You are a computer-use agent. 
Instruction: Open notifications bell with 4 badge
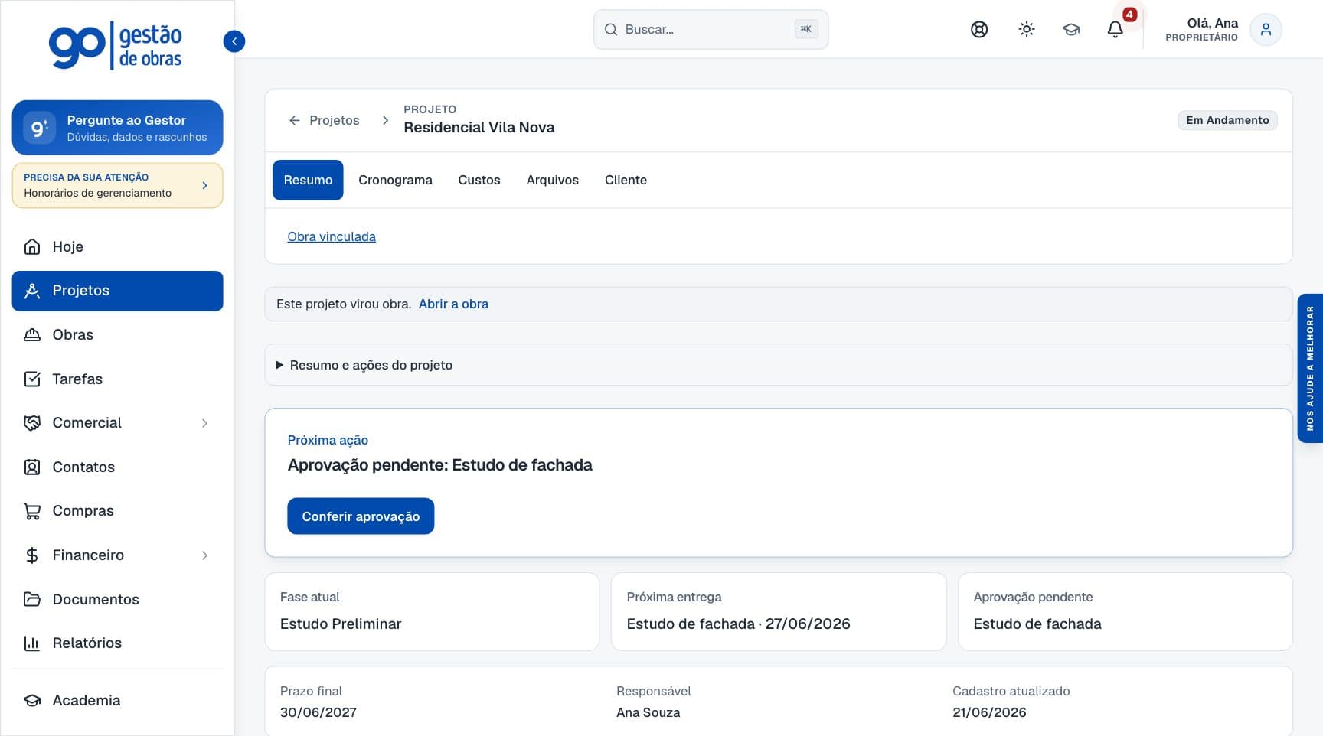pyautogui.click(x=1116, y=30)
